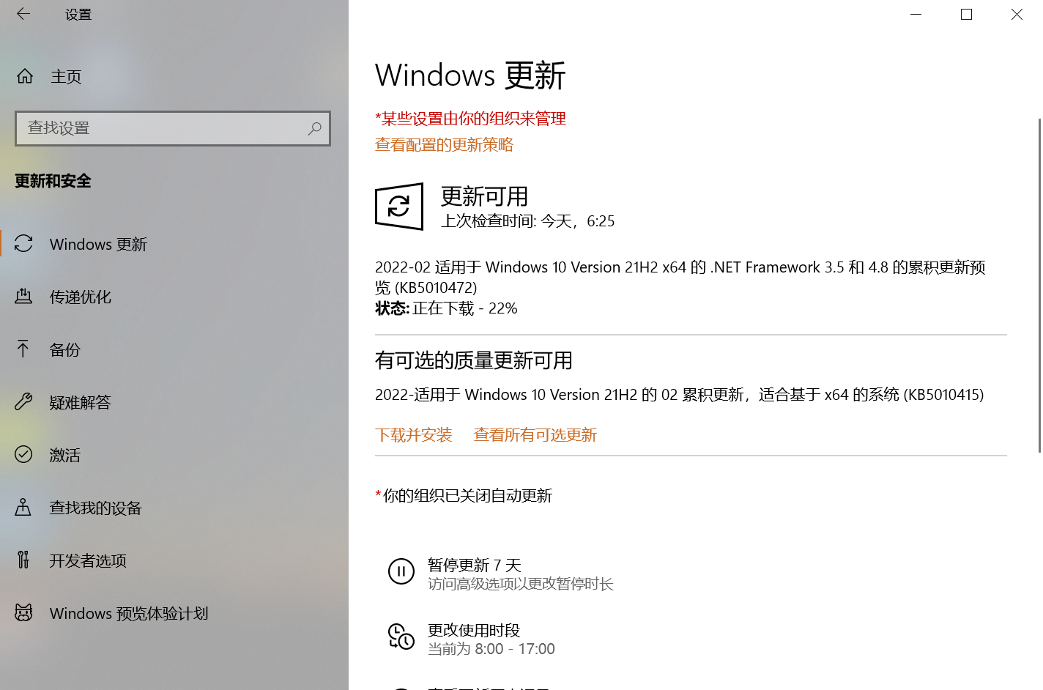Open 开发者选项 using its tools icon
The height and width of the screenshot is (690, 1043).
click(x=23, y=560)
